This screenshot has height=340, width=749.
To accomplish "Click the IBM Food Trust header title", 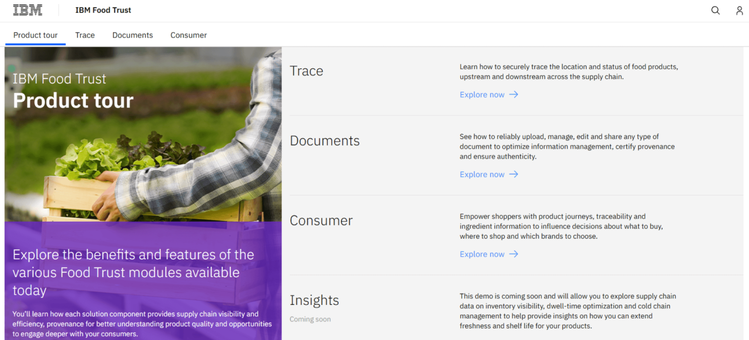I will coord(103,10).
